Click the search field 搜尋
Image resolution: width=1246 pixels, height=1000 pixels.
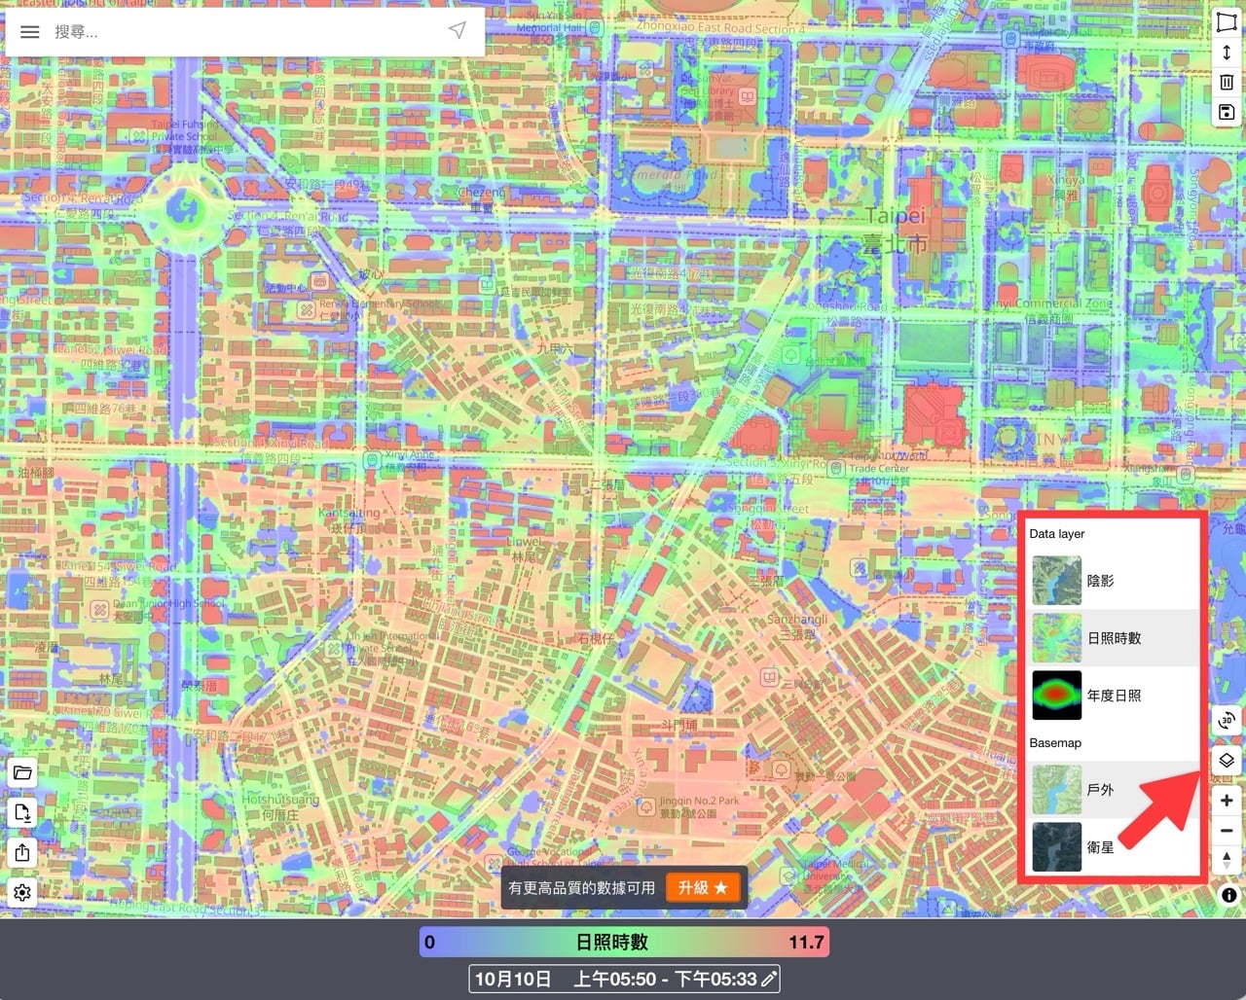tap(243, 32)
